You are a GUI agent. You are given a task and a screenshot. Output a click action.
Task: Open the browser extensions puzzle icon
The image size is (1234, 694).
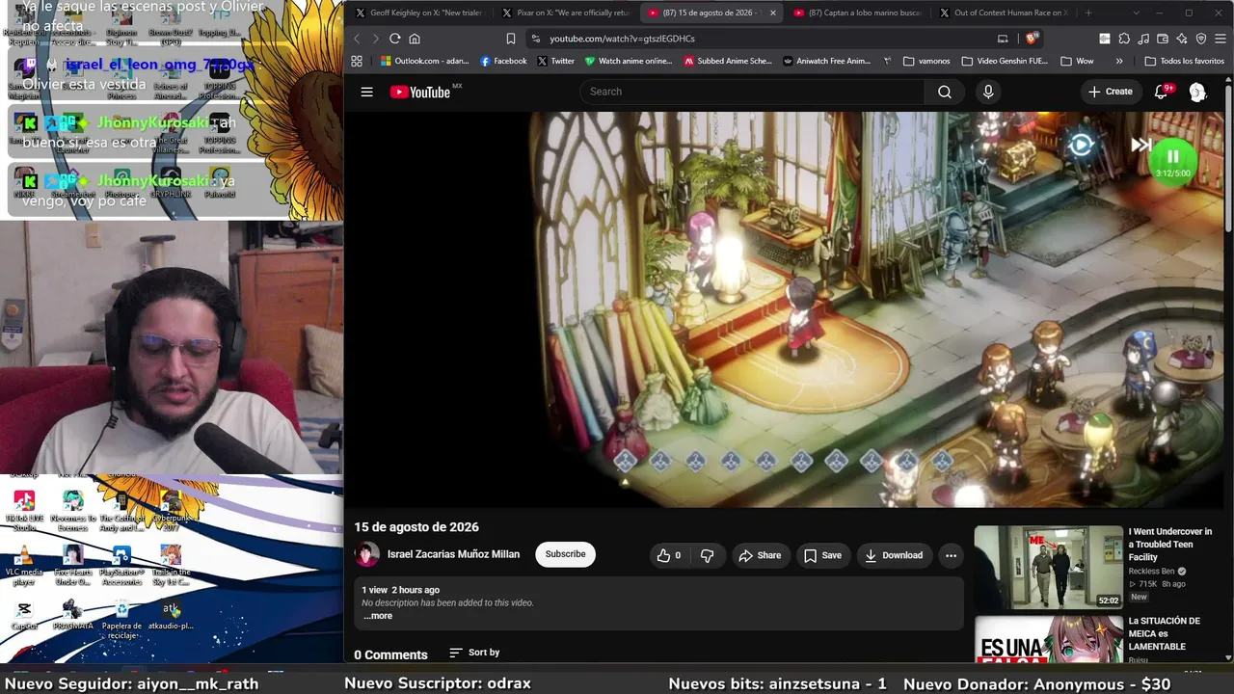tap(1124, 39)
